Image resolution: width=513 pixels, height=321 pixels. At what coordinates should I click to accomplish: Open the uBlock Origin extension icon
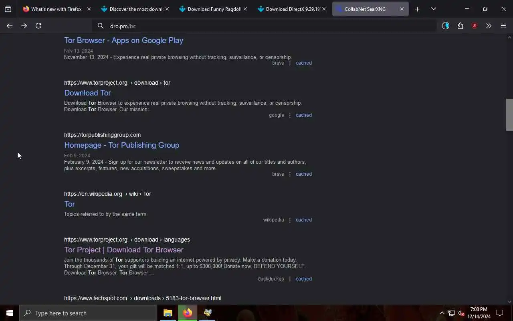click(x=475, y=26)
